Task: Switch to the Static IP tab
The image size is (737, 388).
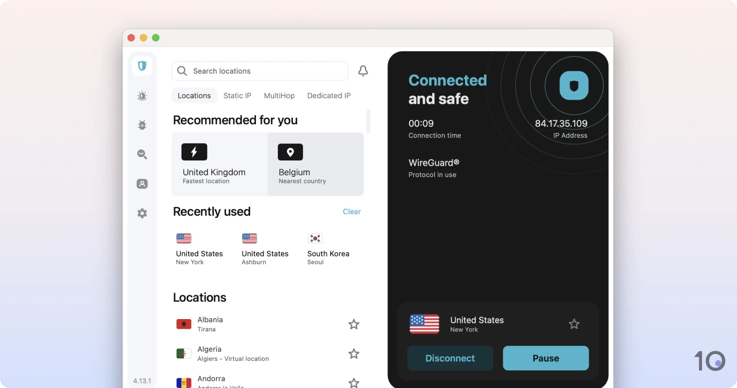Action: (237, 96)
